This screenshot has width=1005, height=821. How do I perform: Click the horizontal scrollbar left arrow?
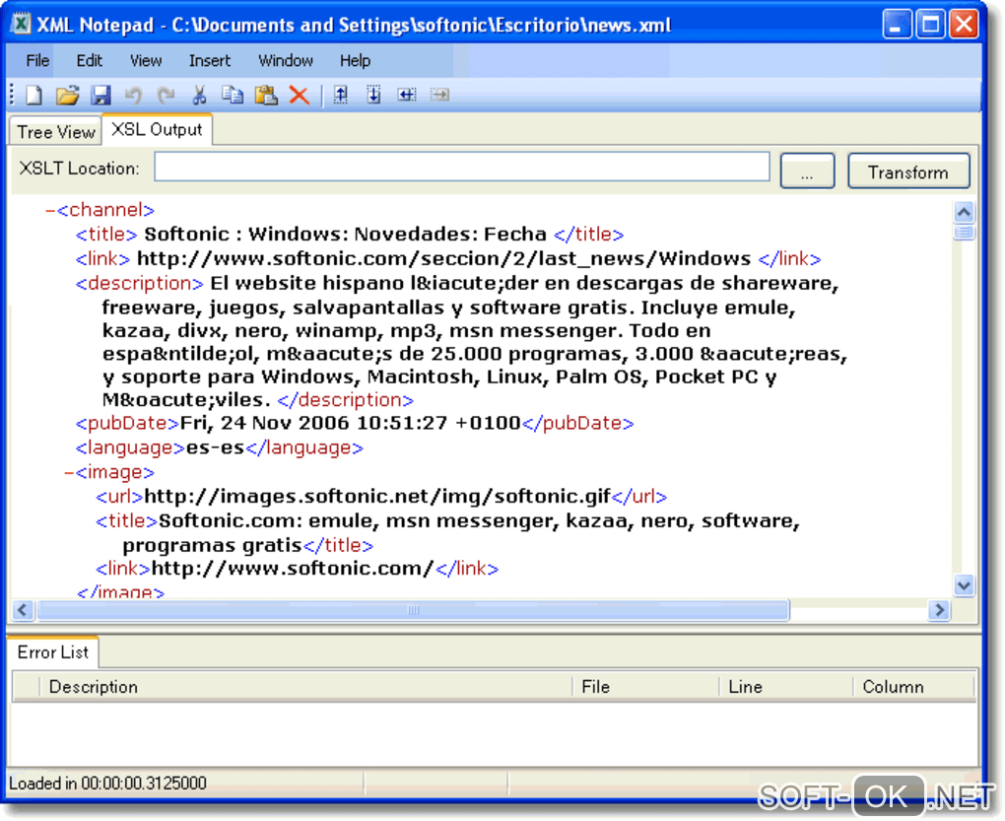click(23, 609)
